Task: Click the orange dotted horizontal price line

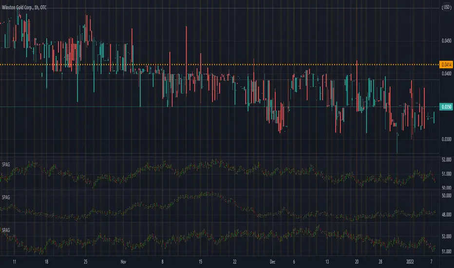Action: coord(219,64)
